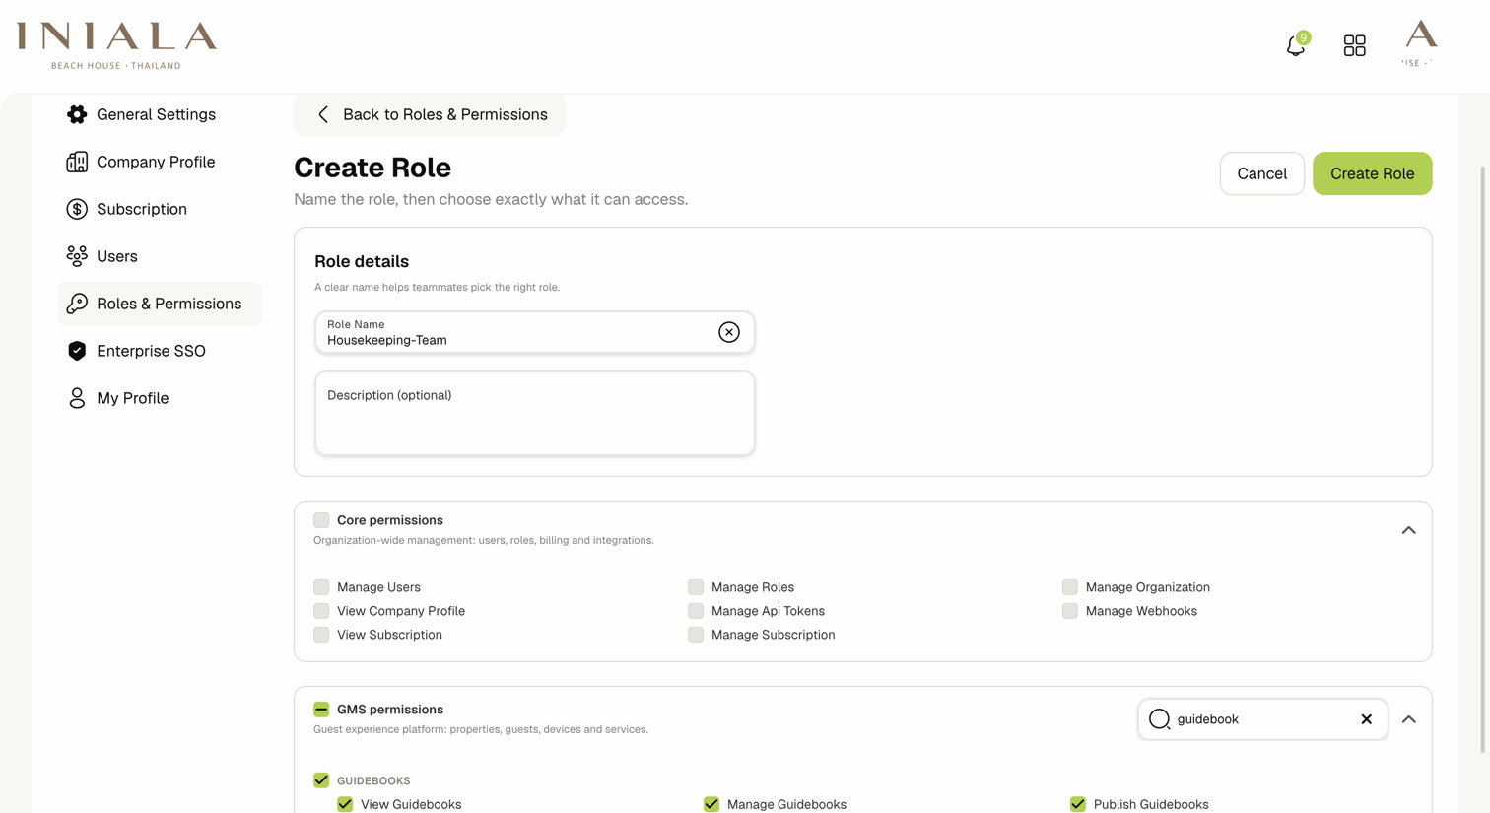This screenshot has width=1490, height=813.
Task: Uncheck Publish Guidebooks permission
Action: point(1078,804)
